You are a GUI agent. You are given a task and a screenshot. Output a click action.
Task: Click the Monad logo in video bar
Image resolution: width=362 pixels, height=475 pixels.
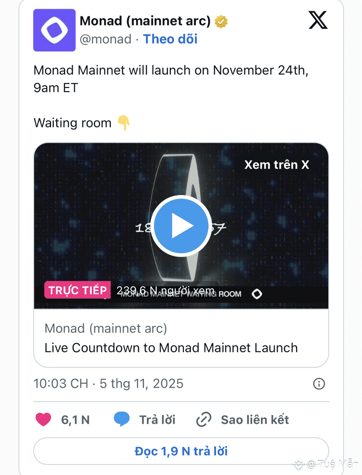coord(257,294)
